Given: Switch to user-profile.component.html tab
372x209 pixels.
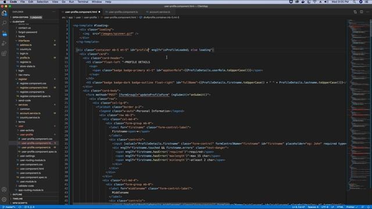Looking at the screenshot, I should coord(81,12).
